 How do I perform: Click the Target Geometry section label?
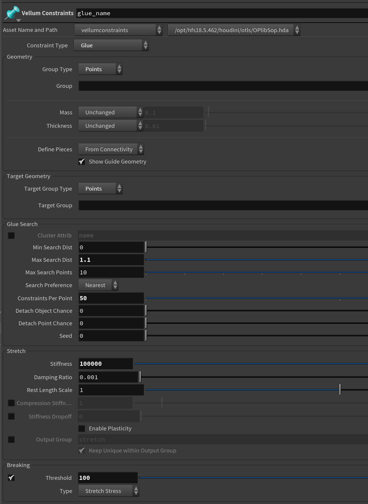coord(29,176)
